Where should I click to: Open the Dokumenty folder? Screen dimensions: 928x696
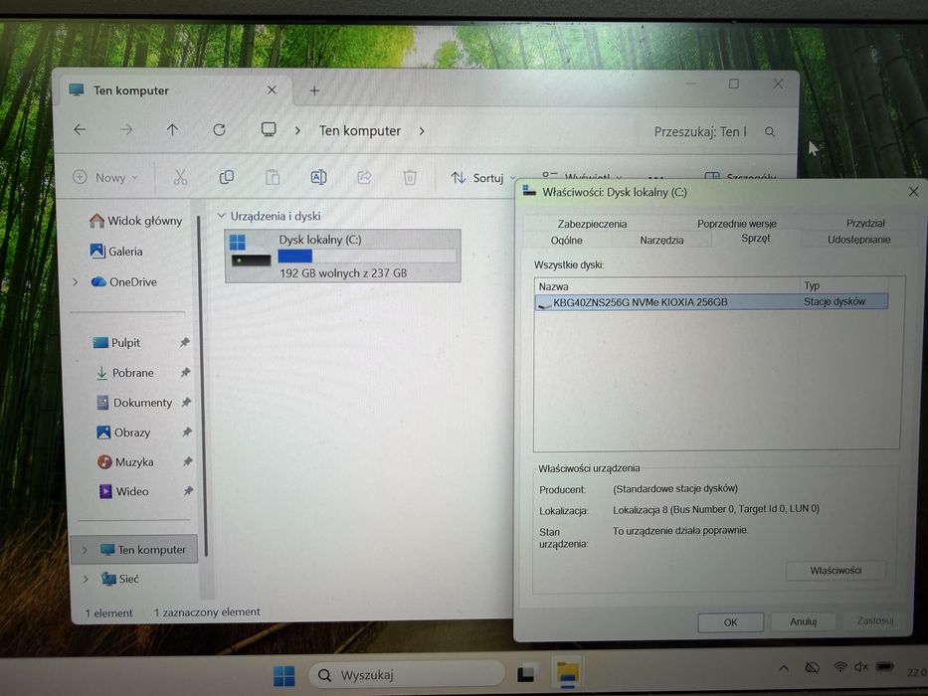point(133,403)
